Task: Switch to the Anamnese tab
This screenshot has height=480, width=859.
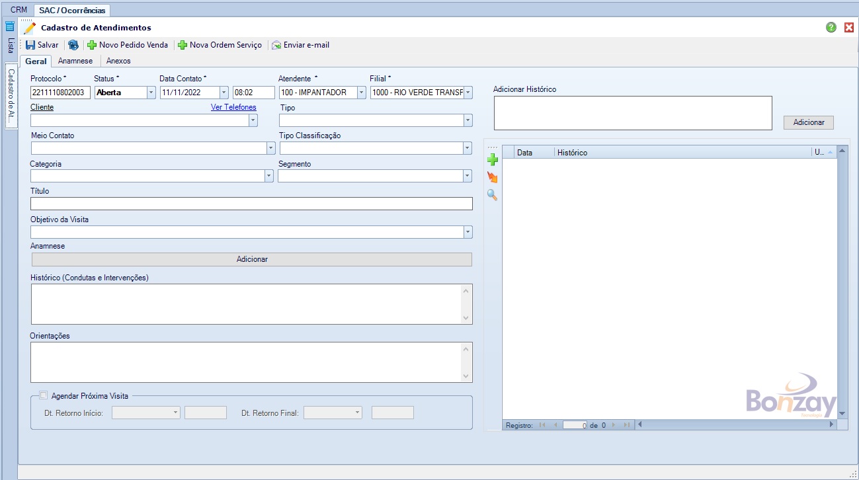Action: coord(75,61)
